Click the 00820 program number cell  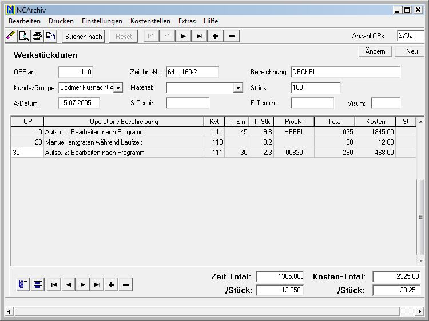coord(294,153)
